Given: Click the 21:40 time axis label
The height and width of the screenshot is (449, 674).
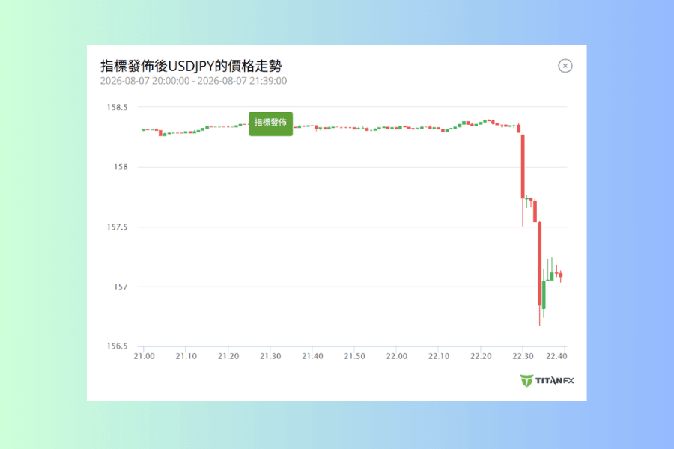Looking at the screenshot, I should (312, 356).
